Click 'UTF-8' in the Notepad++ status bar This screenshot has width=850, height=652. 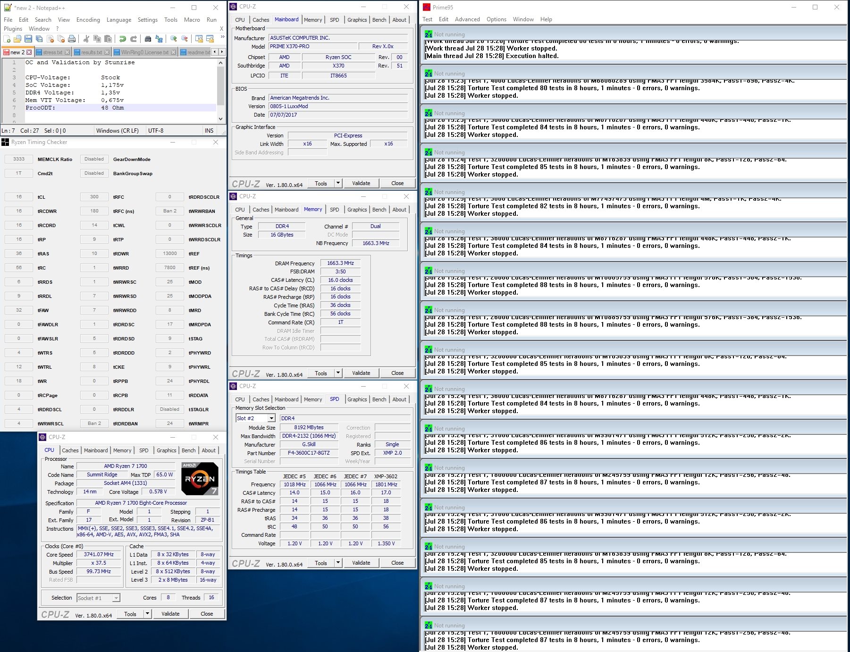[x=156, y=131]
